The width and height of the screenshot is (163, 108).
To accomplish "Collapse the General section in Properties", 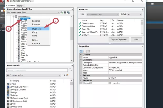I will pos(81,55).
